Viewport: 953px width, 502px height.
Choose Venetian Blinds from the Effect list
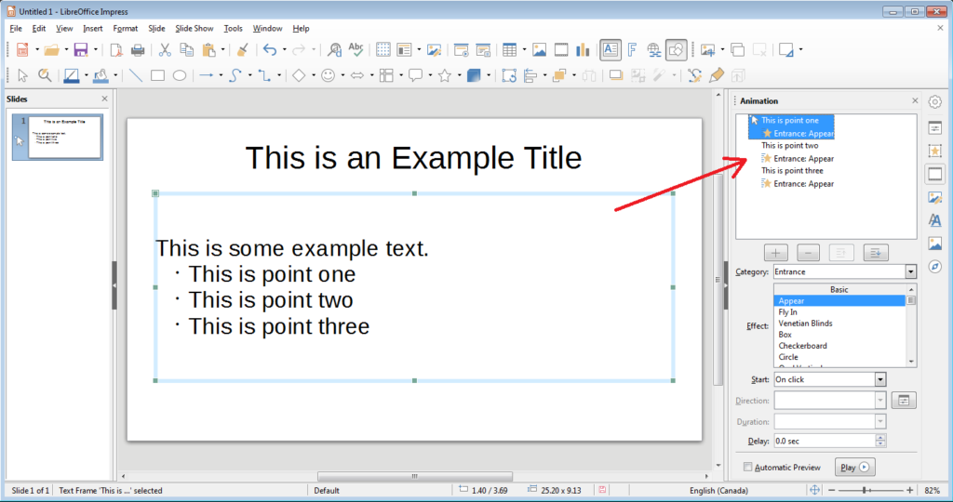805,324
